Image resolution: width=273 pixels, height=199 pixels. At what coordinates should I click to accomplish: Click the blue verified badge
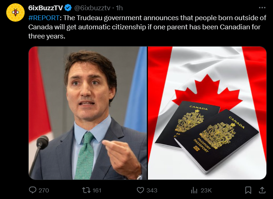pos(68,8)
